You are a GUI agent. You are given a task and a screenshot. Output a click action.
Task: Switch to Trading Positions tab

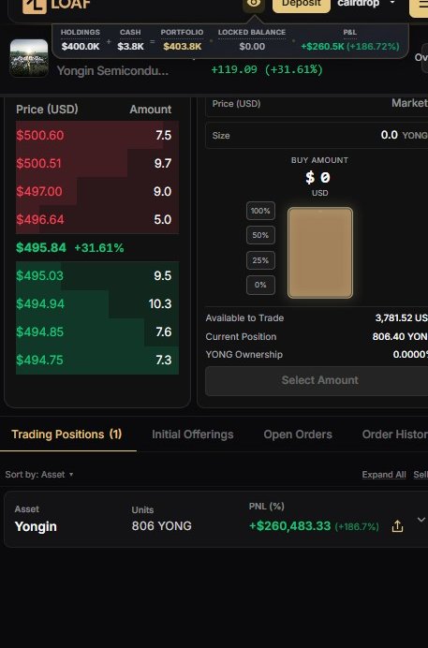(x=66, y=434)
